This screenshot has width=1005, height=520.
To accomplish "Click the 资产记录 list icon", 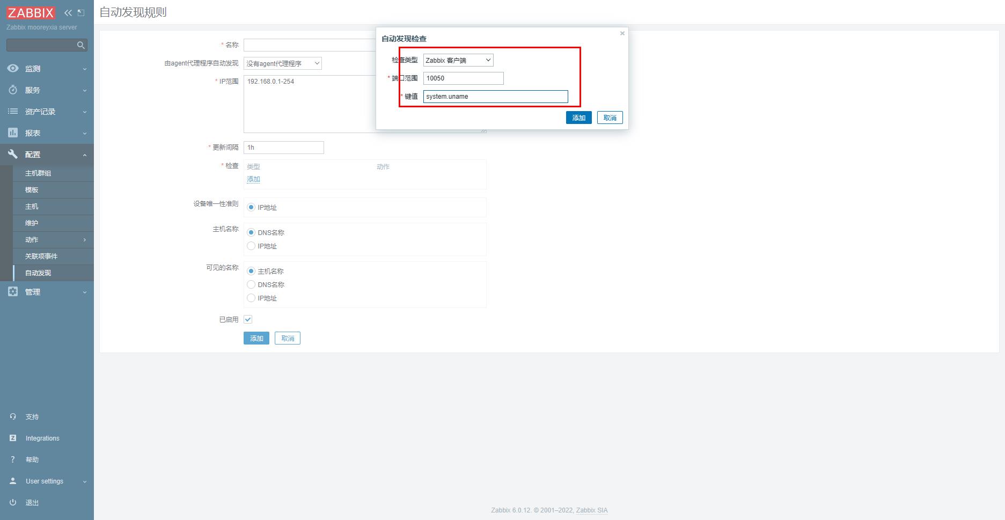I will (x=13, y=112).
